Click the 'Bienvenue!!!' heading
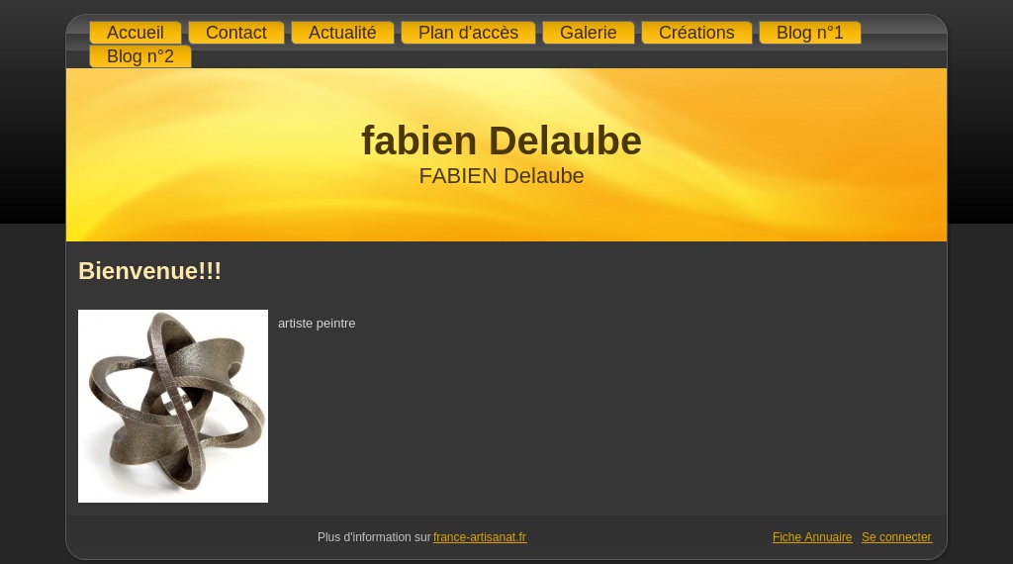The image size is (1013, 564). point(150,271)
